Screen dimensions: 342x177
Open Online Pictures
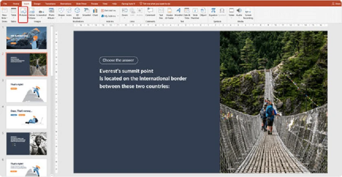[32, 13]
